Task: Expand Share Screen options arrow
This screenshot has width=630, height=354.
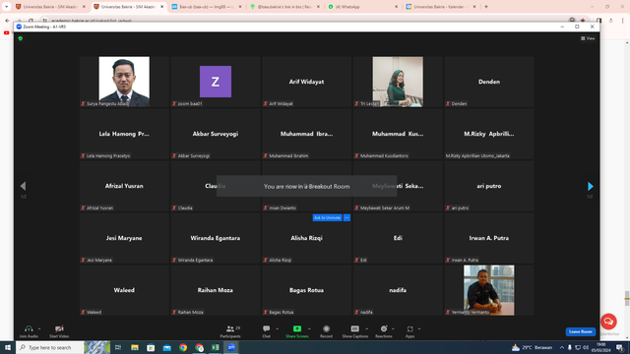Action: click(x=309, y=328)
